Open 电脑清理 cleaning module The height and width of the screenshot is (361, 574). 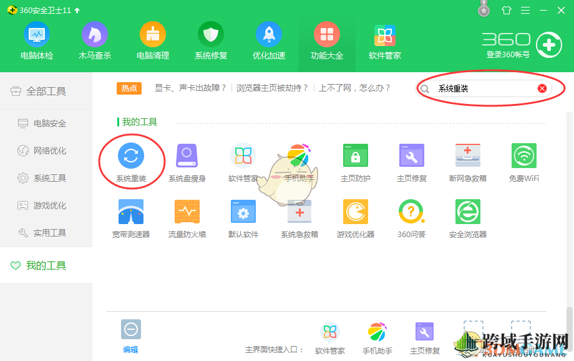coord(153,41)
